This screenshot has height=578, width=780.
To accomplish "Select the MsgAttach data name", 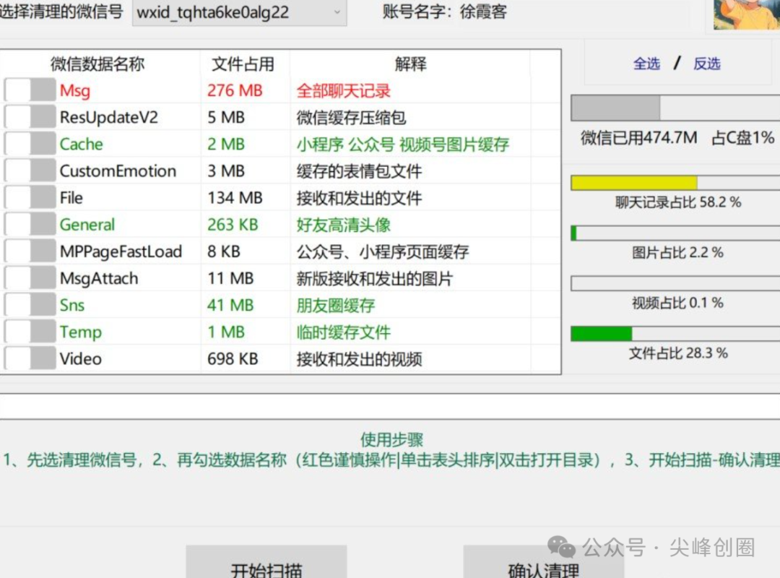I will point(99,279).
